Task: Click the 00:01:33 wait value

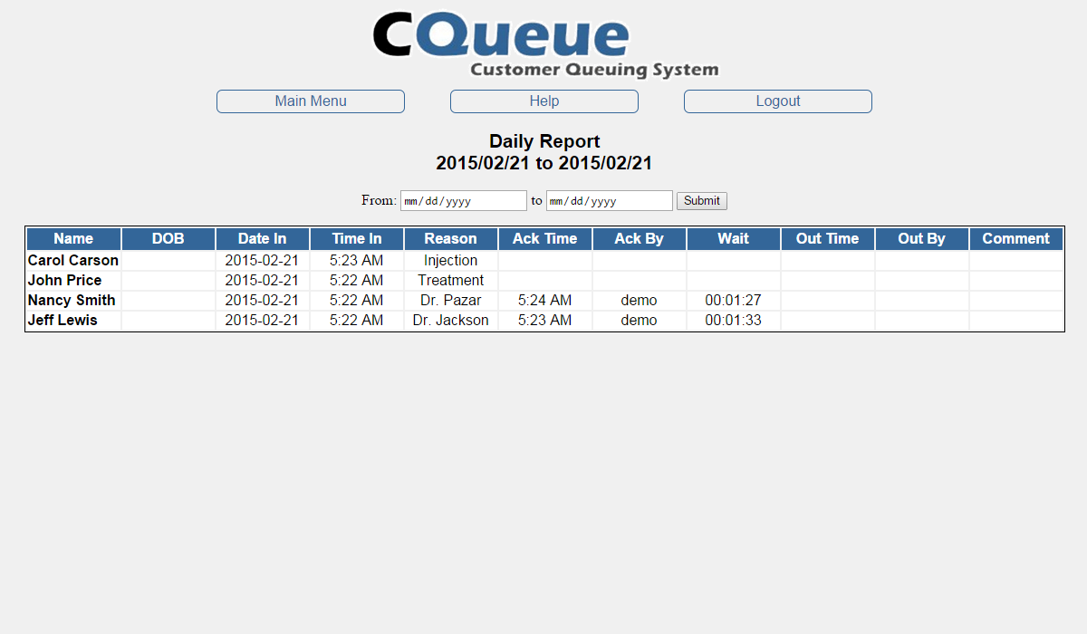Action: (733, 321)
